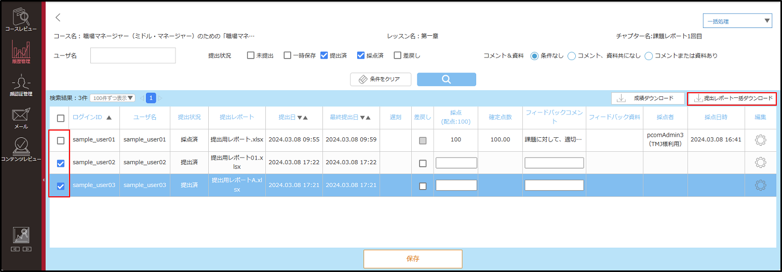Screen dimensions: 782x272
Task: Click the 保存 button
Action: tap(413, 259)
